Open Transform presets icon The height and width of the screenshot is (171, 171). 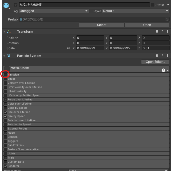[x=162, y=31]
